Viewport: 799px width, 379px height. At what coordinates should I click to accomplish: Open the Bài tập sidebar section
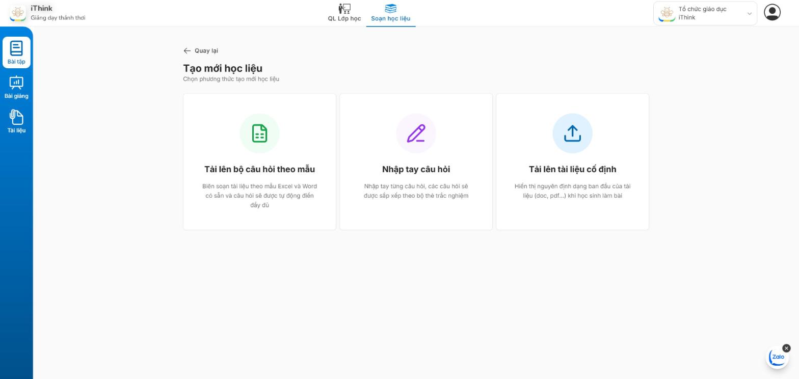click(x=16, y=52)
